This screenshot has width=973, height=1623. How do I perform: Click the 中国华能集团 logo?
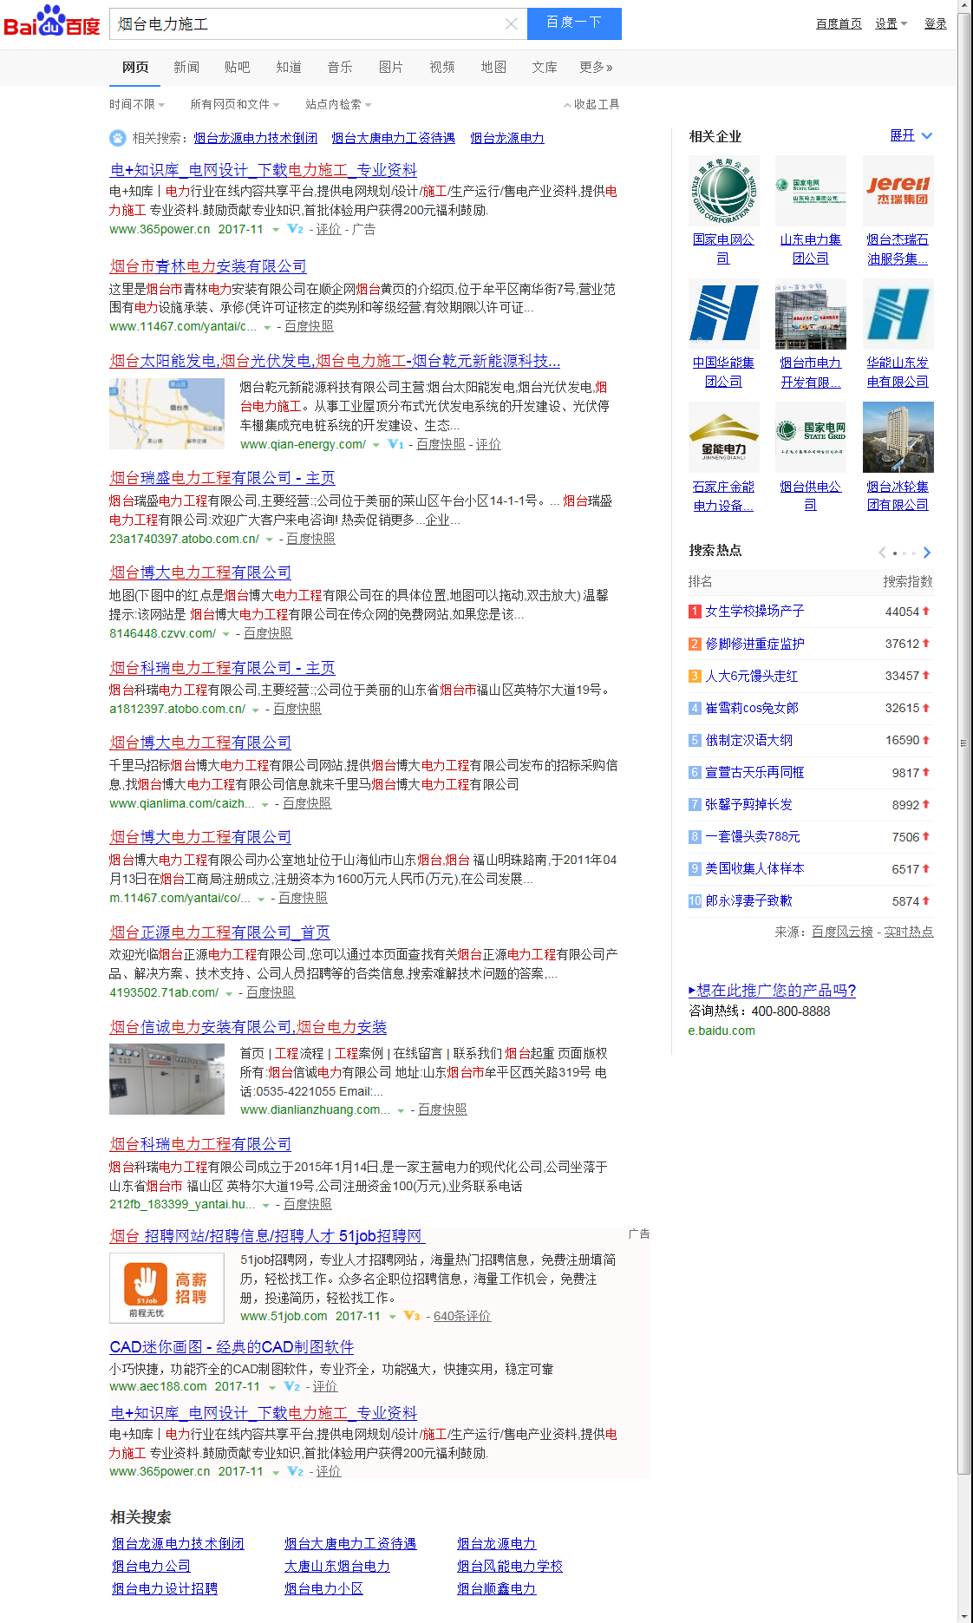[723, 314]
